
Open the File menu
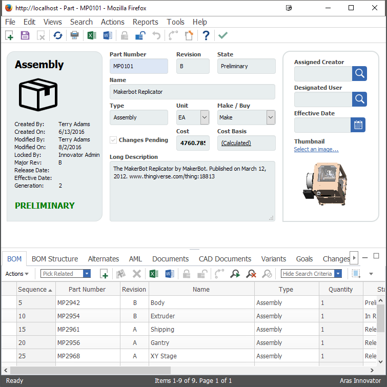(x=10, y=22)
